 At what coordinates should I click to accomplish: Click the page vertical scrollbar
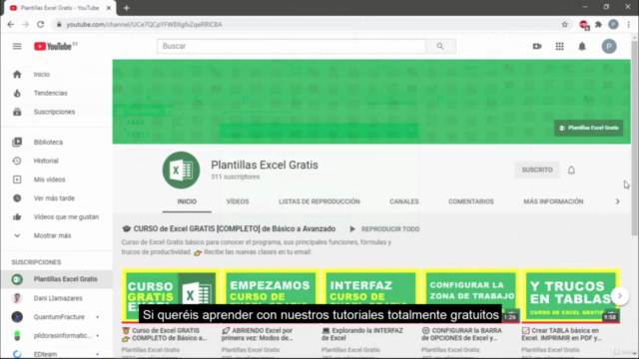pos(635,139)
